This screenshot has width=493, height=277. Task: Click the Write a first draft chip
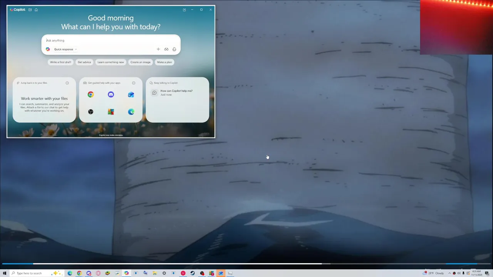pyautogui.click(x=60, y=62)
